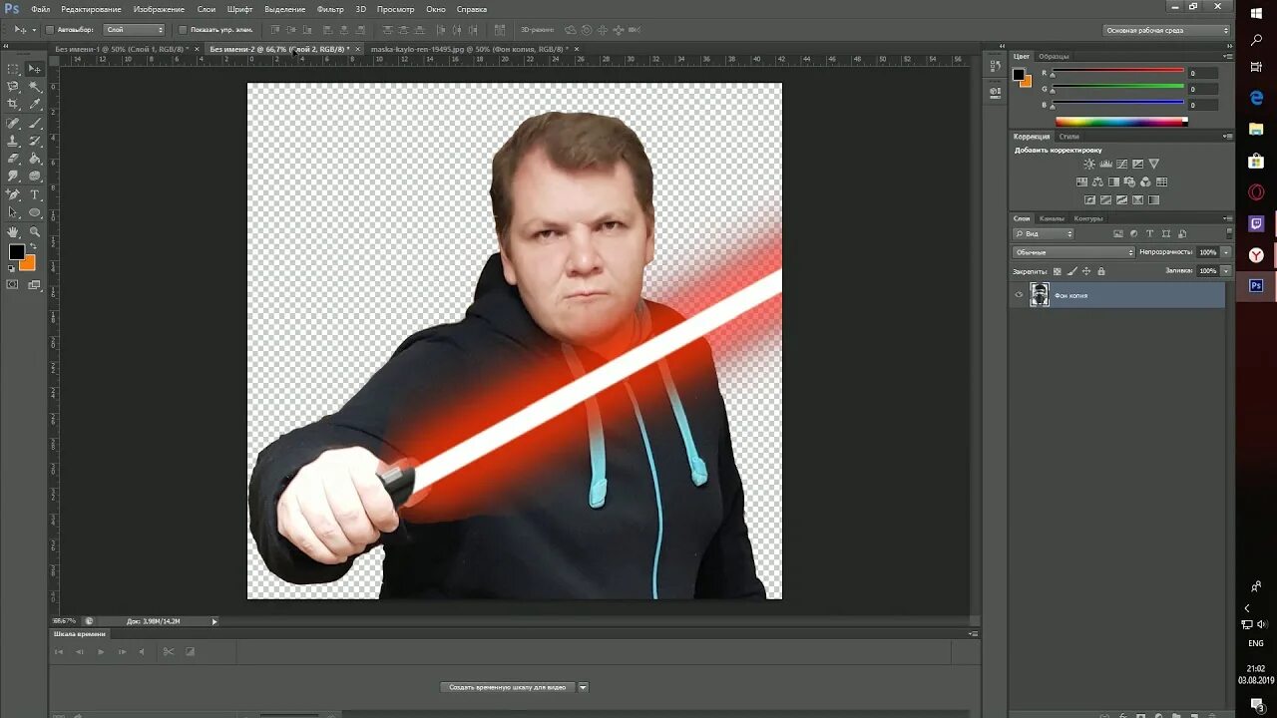Open the Вид layer filter dropdown
Screen dimensions: 1277x718
tap(1044, 233)
